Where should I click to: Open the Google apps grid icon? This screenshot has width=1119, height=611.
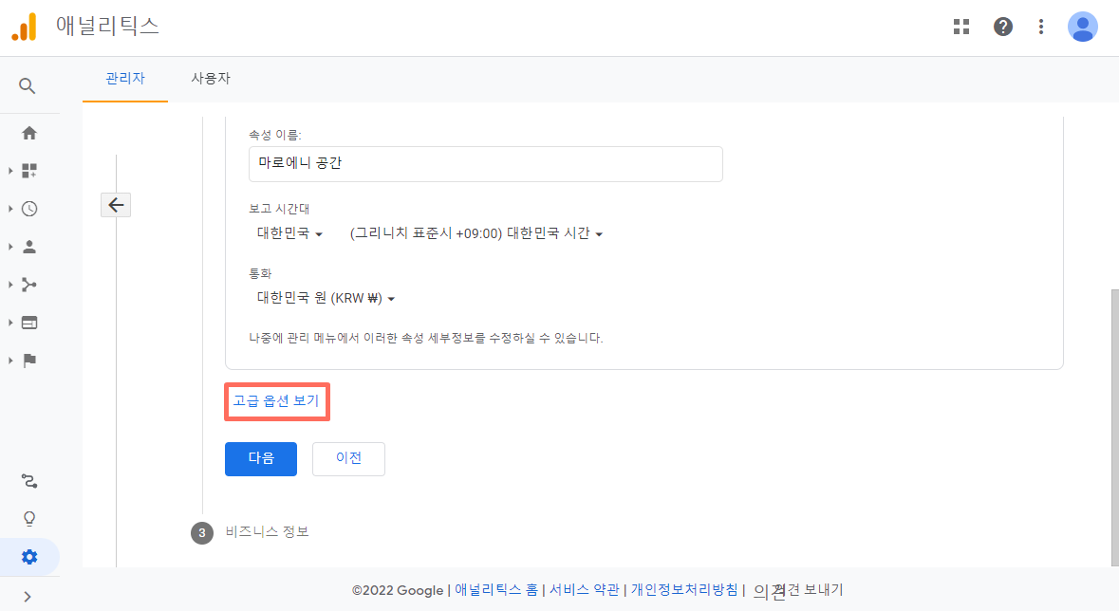(x=961, y=27)
